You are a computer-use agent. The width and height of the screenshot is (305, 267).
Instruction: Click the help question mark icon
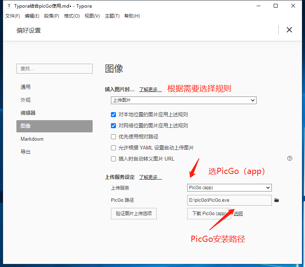[x=290, y=158]
